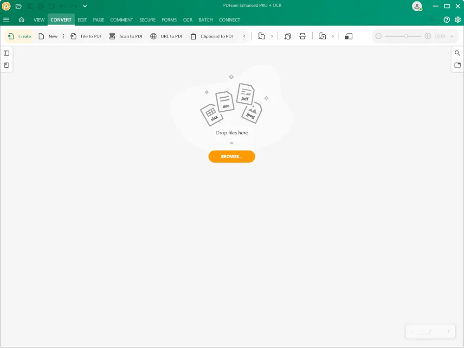The width and height of the screenshot is (464, 348).
Task: Open the Home screen via house icon
Action: tap(21, 20)
